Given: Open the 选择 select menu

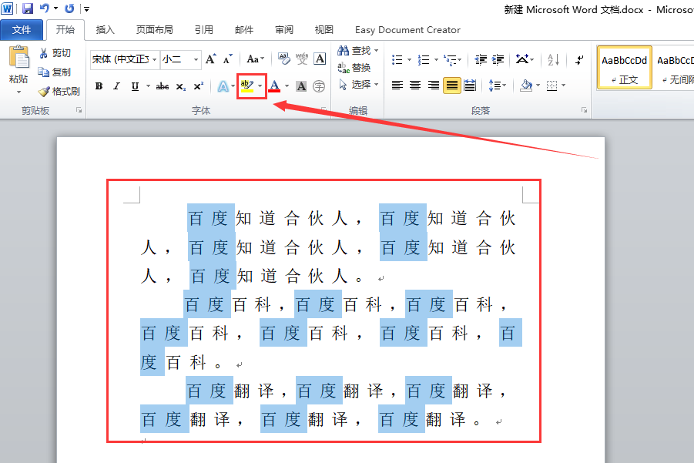Looking at the screenshot, I should point(358,84).
